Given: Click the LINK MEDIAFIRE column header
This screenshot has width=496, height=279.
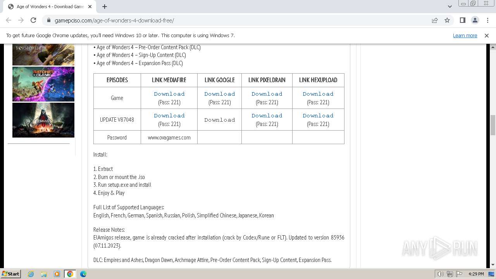Looking at the screenshot, I should click(x=169, y=80).
